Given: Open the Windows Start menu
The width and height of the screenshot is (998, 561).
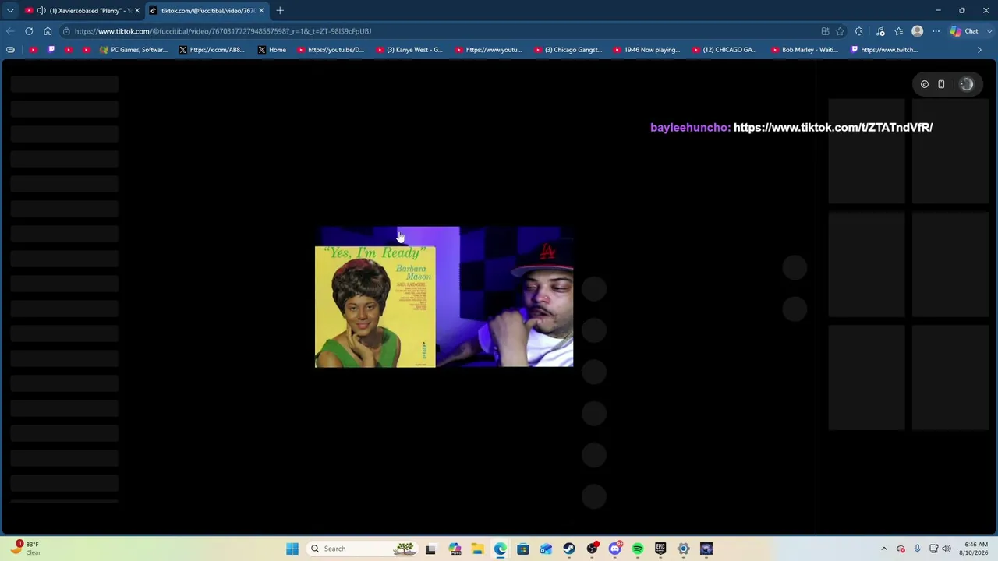Looking at the screenshot, I should point(292,549).
